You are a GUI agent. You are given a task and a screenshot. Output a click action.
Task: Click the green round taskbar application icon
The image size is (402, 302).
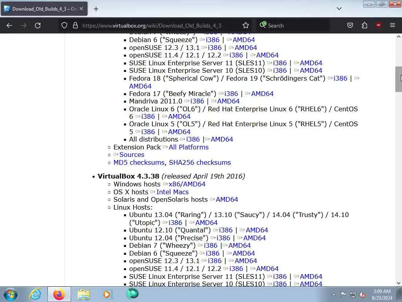coord(132,294)
